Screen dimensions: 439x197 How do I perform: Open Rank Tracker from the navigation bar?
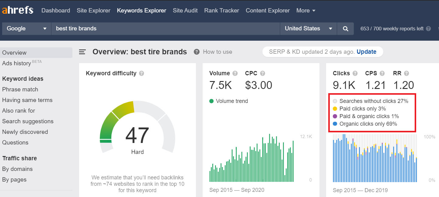tap(221, 10)
